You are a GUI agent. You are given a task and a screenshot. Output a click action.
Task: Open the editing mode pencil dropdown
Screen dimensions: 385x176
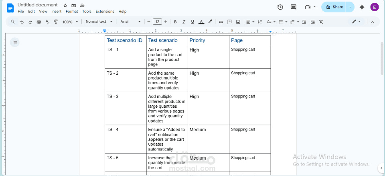(356, 22)
